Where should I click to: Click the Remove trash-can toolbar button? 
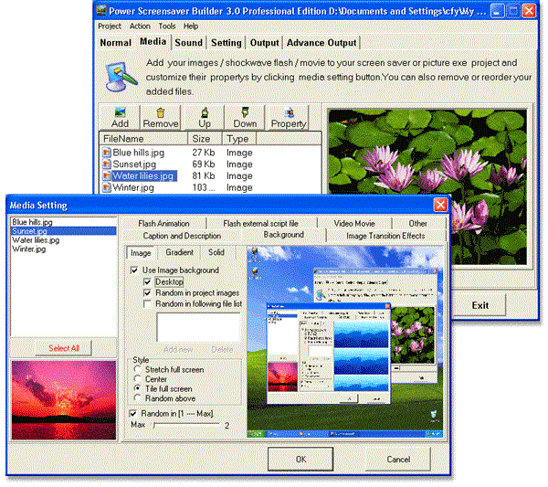pos(161,118)
